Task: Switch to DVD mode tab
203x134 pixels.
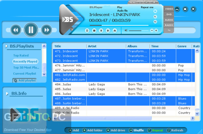Action: point(169,14)
